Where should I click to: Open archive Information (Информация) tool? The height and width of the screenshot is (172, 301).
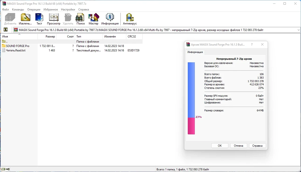pyautogui.click(x=110, y=18)
